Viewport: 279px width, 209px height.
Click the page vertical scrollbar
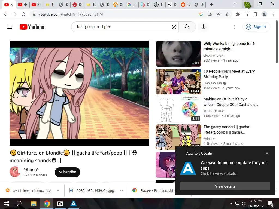point(277,42)
